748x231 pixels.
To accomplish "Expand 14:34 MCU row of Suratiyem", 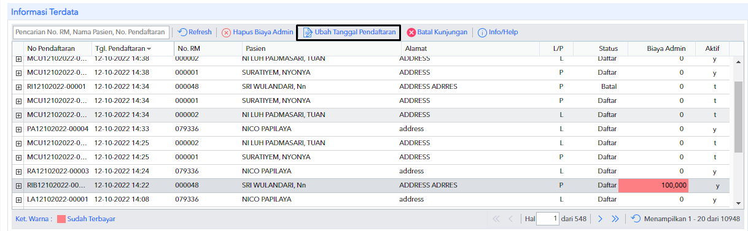I will (x=18, y=101).
